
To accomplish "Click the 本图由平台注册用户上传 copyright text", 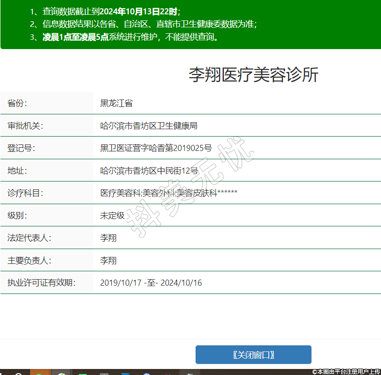I will coord(346,371).
